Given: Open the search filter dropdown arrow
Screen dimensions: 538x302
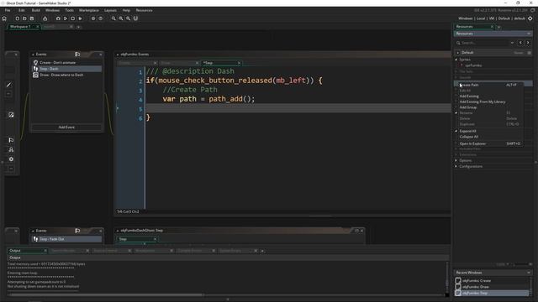Looking at the screenshot, I should [512, 43].
